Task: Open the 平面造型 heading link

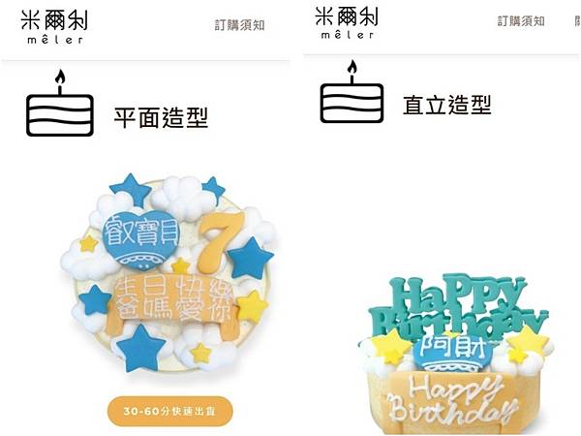Action: tap(161, 117)
